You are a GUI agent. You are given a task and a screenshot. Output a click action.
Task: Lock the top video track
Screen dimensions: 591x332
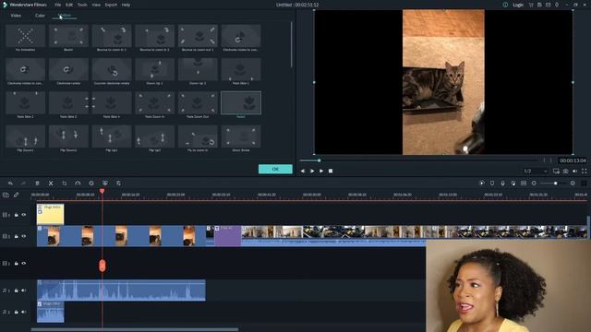pyautogui.click(x=17, y=215)
